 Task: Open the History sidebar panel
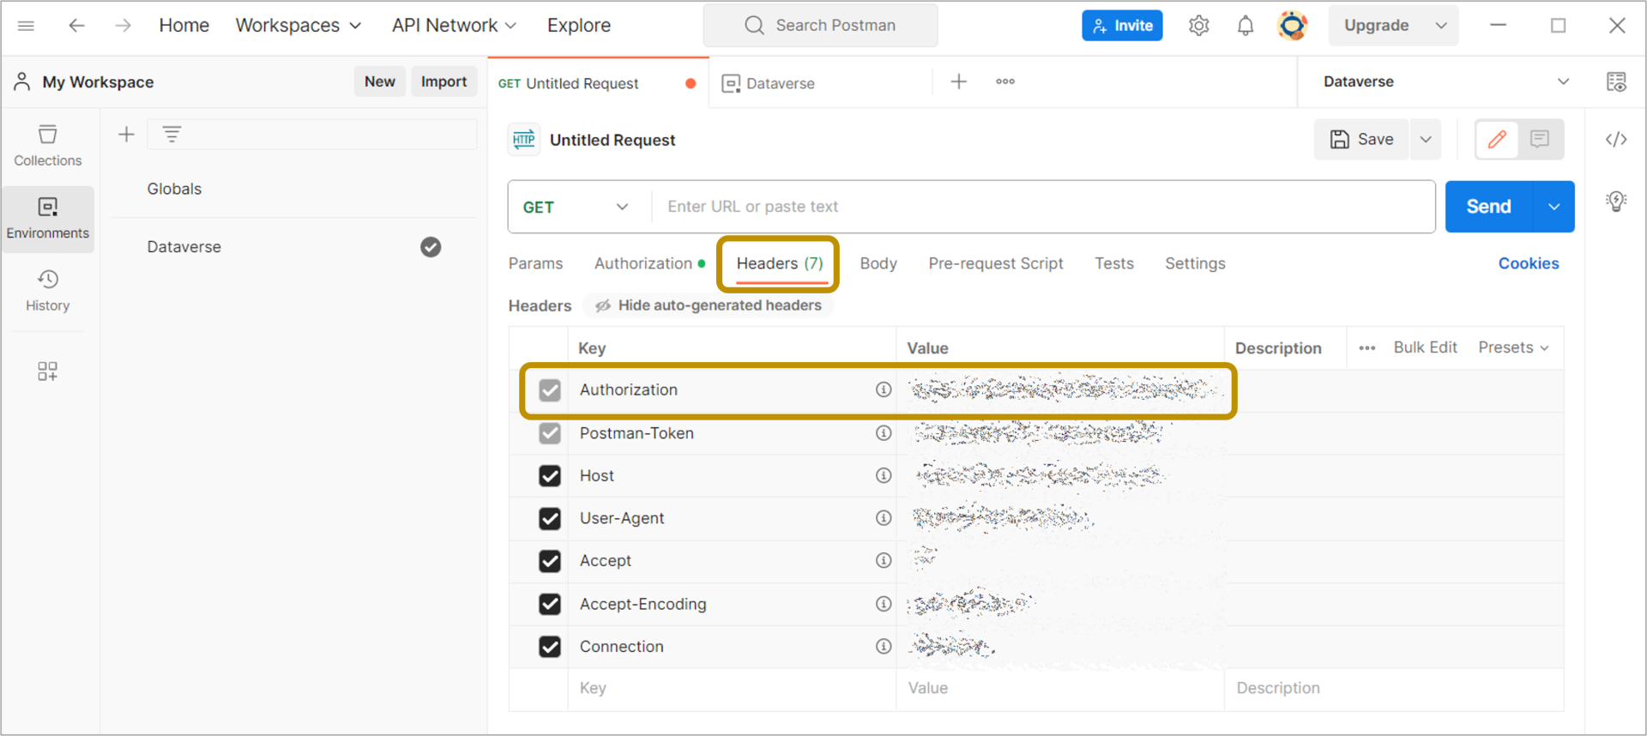coord(48,291)
